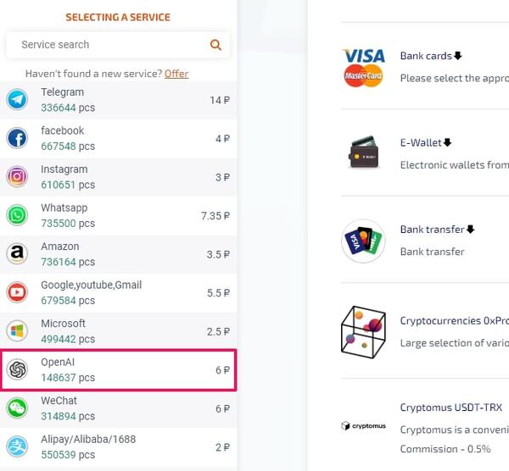
Task: Expand the Bank cards arrow
Action: [x=458, y=56]
